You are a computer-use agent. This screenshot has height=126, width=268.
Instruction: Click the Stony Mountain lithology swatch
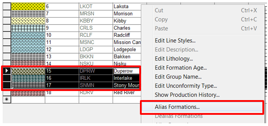coord(28,85)
